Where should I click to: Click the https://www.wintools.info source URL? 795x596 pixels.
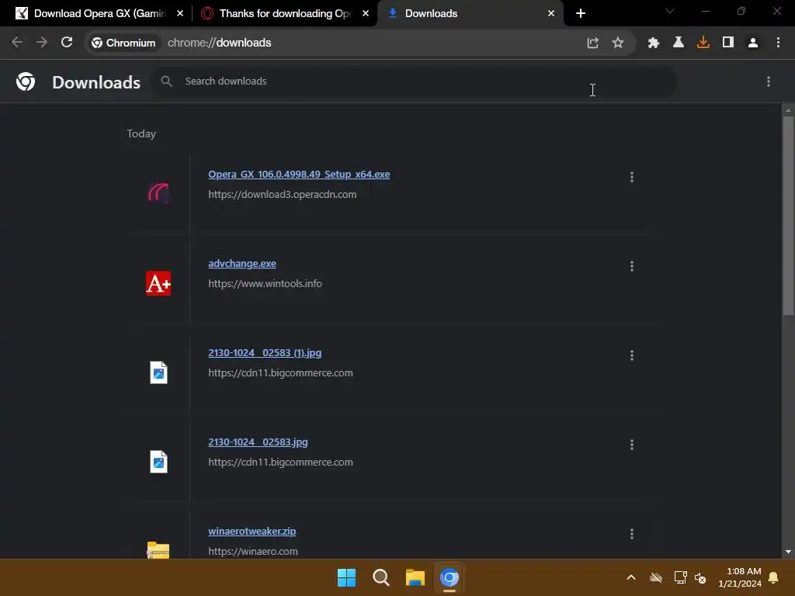[x=265, y=284]
